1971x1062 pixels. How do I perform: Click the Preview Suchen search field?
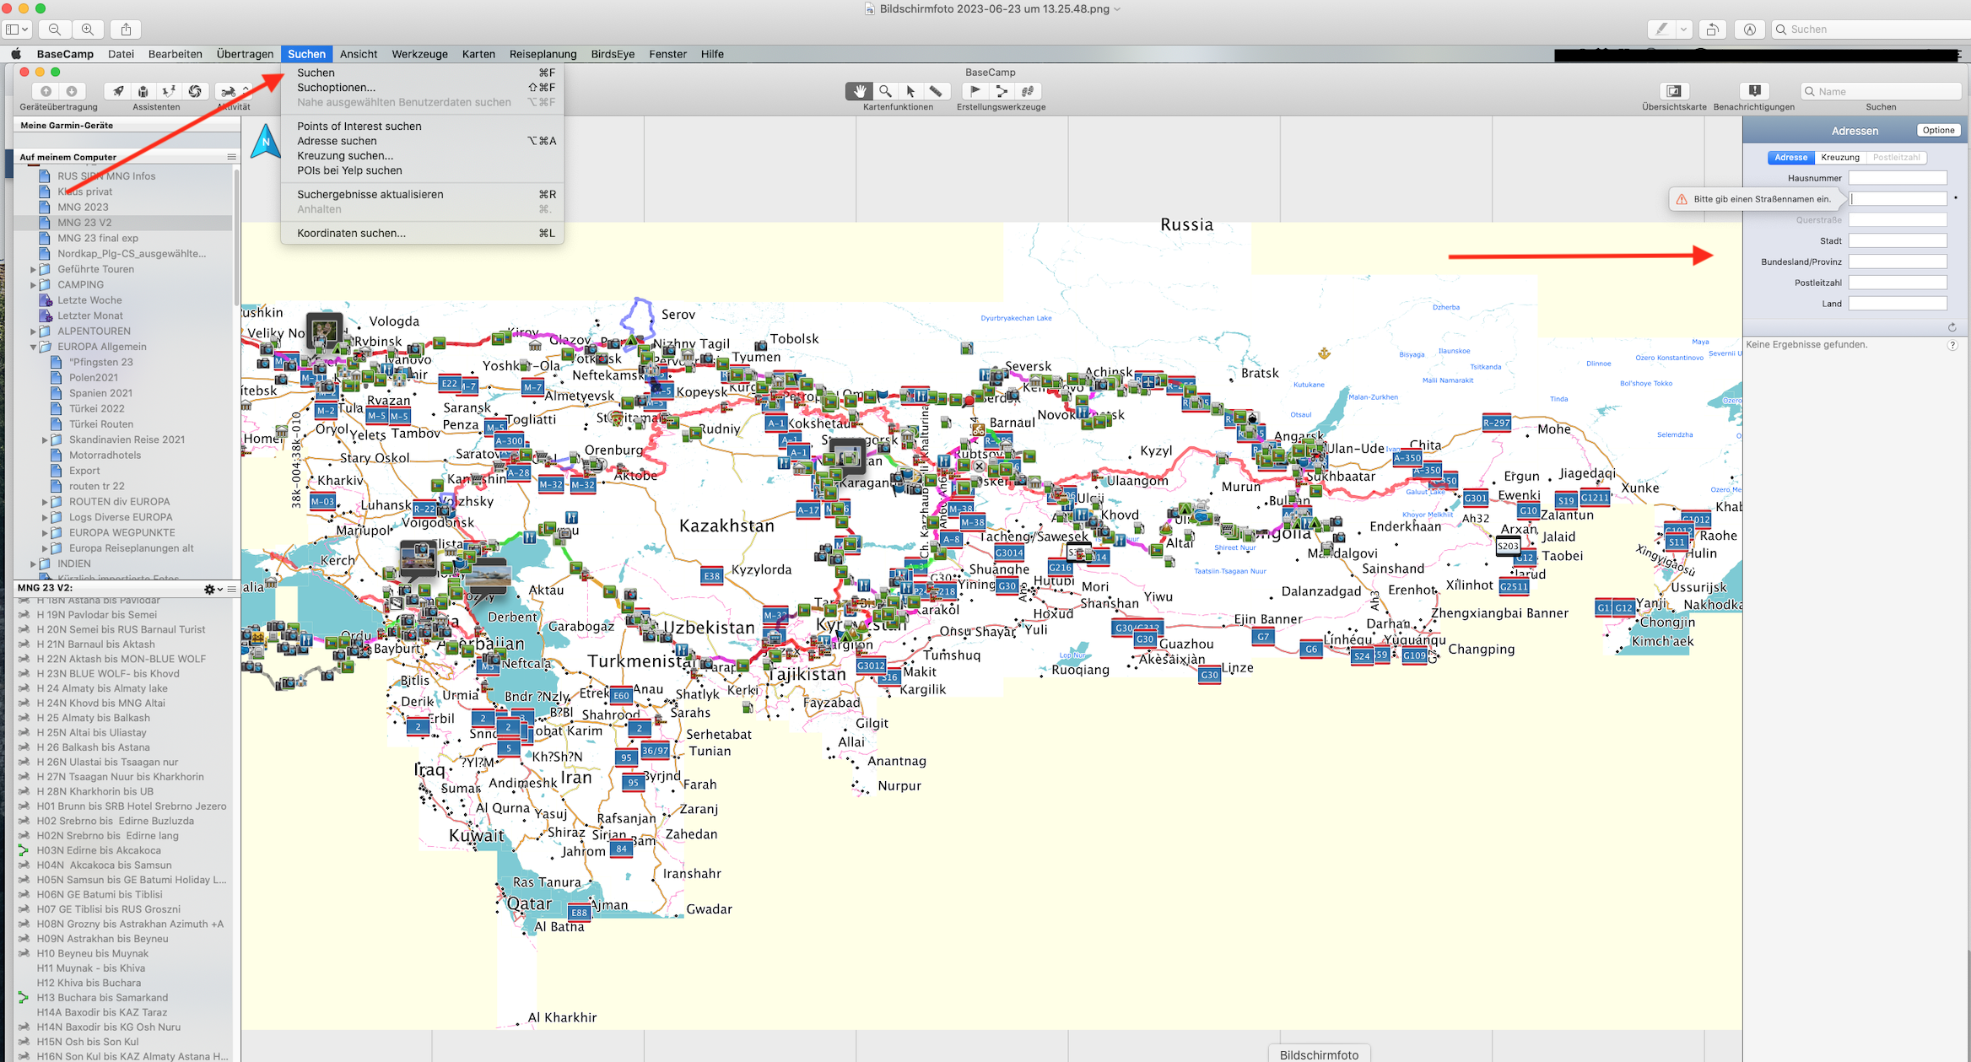1870,30
